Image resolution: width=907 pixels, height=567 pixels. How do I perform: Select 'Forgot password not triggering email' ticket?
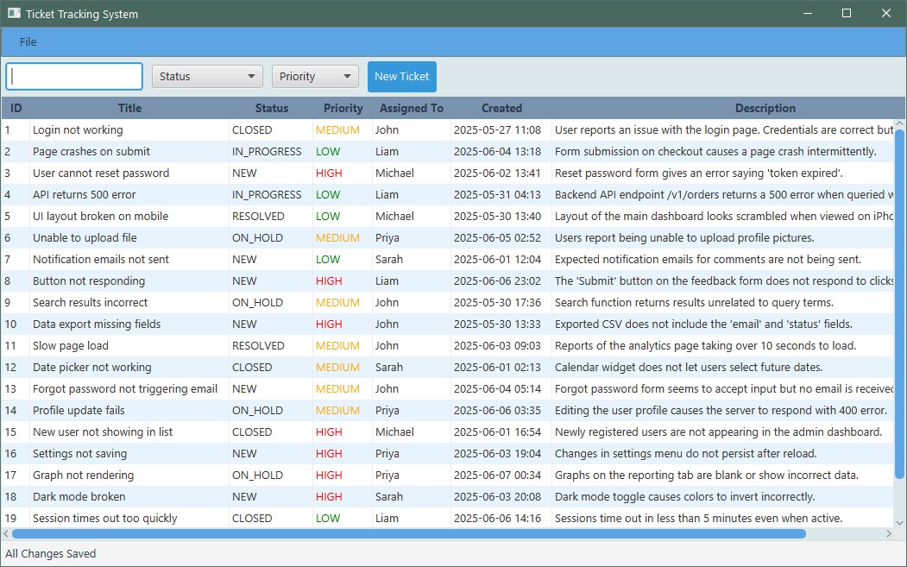(125, 389)
